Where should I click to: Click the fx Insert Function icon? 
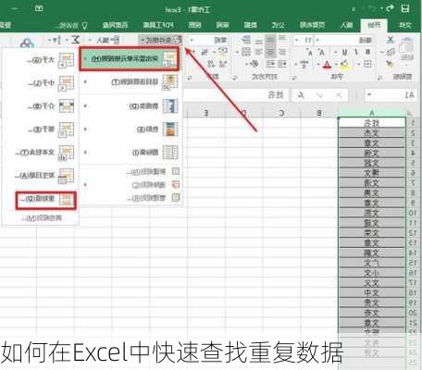(x=301, y=95)
